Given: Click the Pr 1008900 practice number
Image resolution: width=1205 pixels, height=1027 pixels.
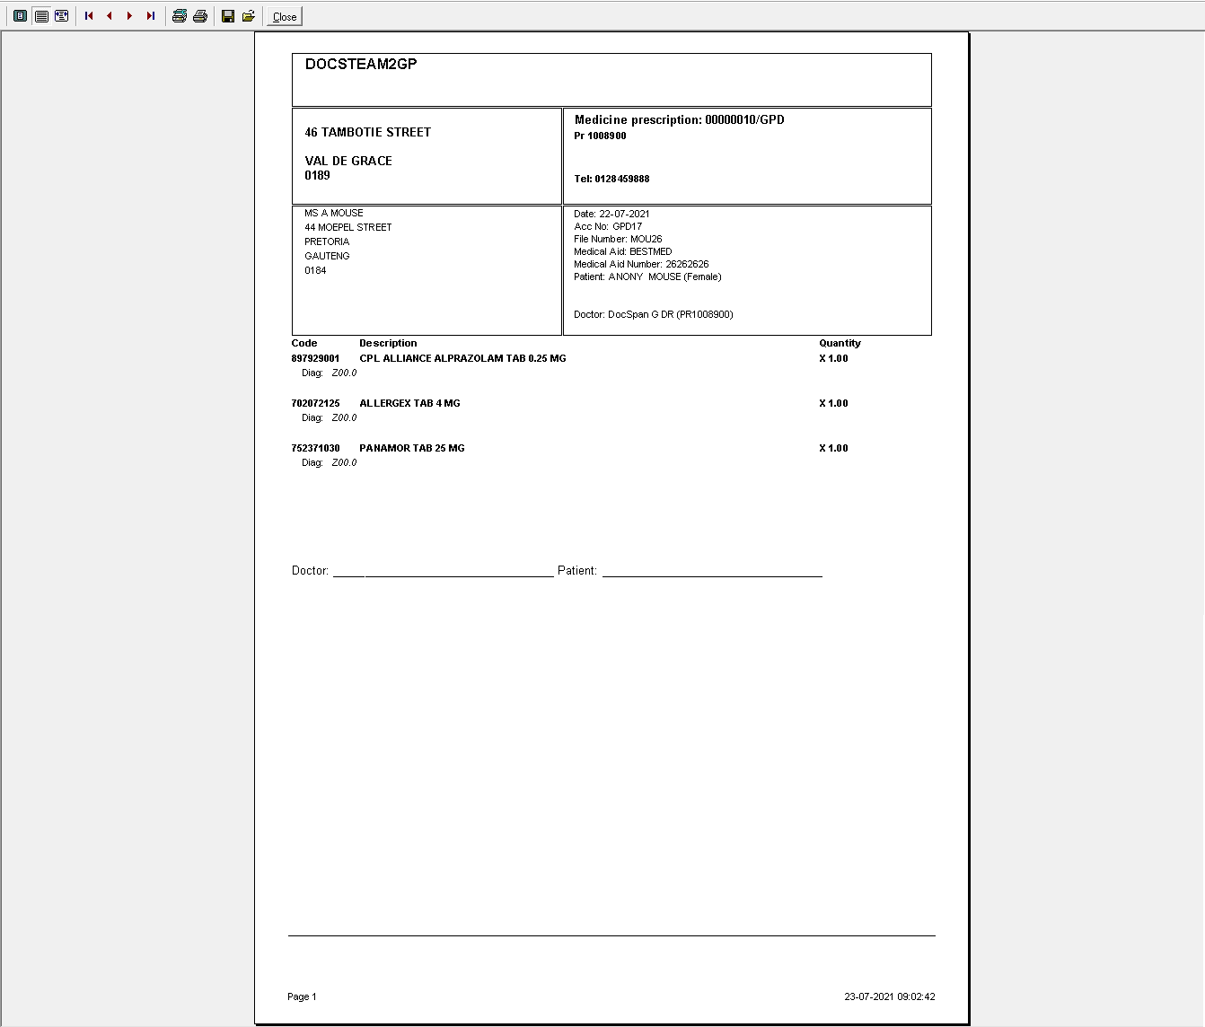Looking at the screenshot, I should (x=600, y=136).
